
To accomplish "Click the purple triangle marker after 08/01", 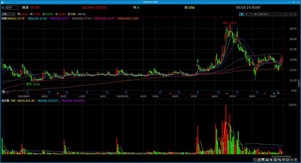I will (264, 93).
